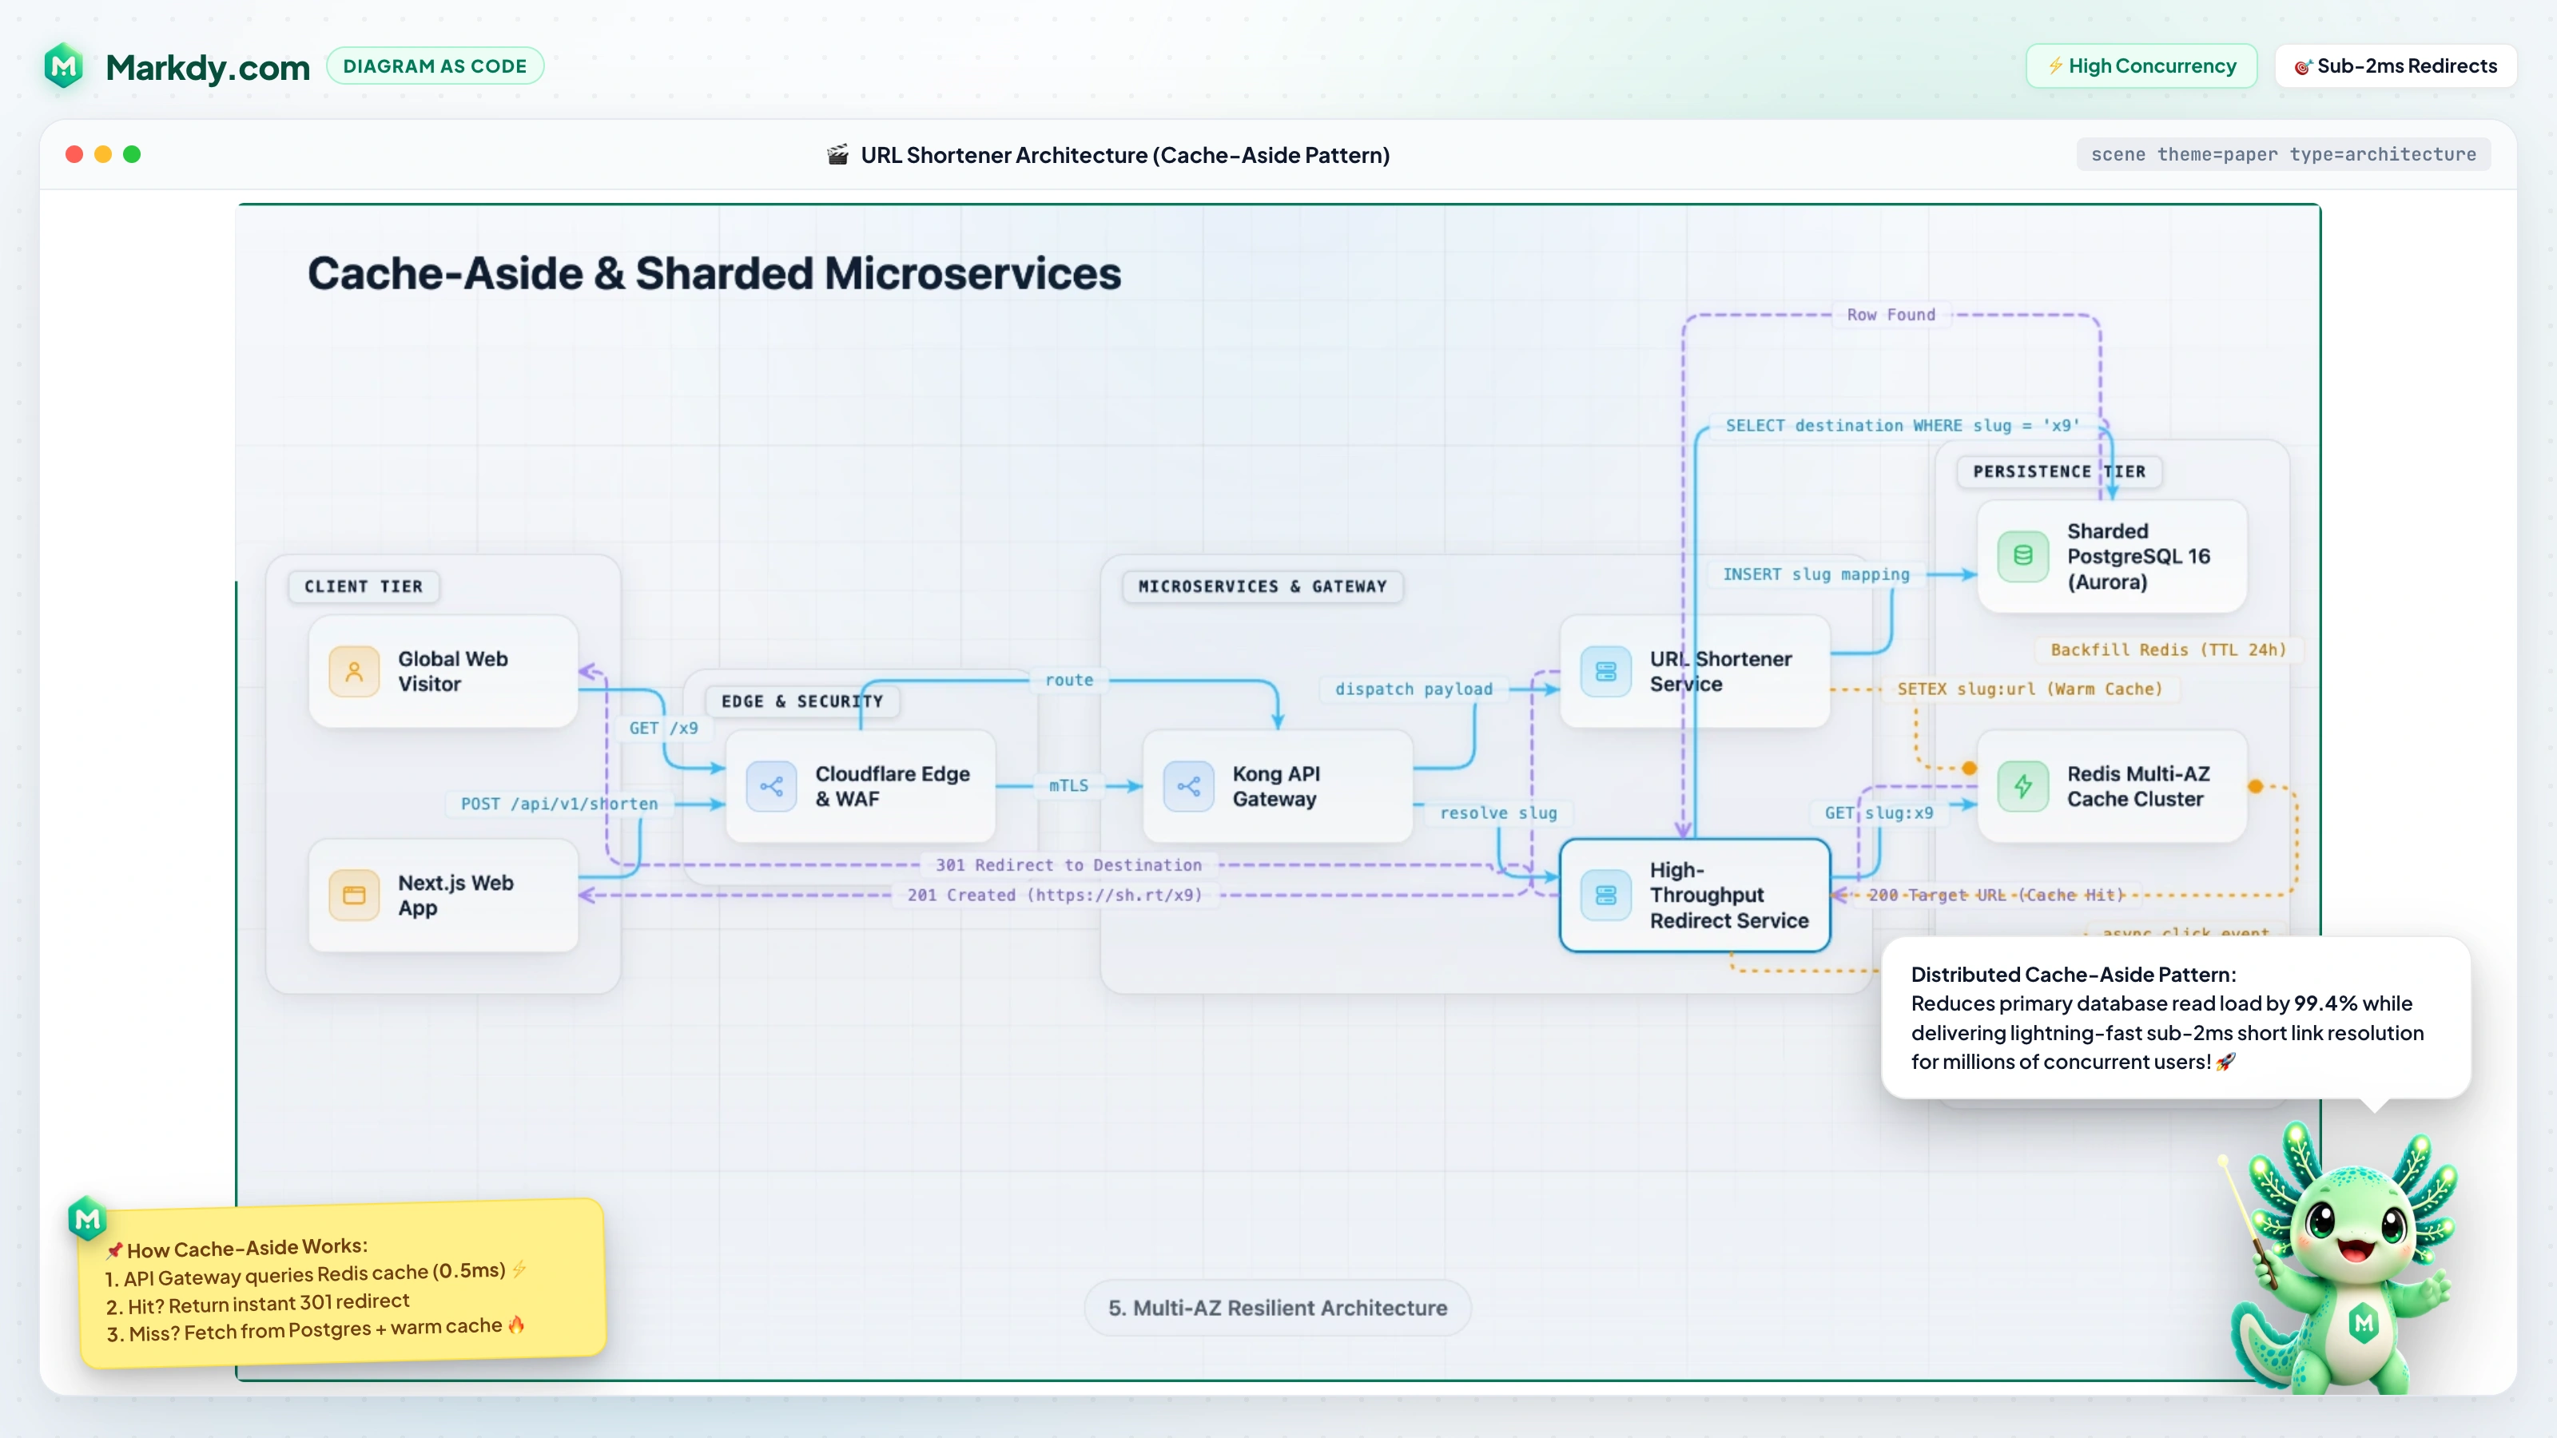Click the Markdy green hexagon logo
The image size is (2557, 1438).
click(x=64, y=66)
